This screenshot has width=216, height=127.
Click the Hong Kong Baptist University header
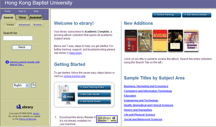(x=39, y=3)
